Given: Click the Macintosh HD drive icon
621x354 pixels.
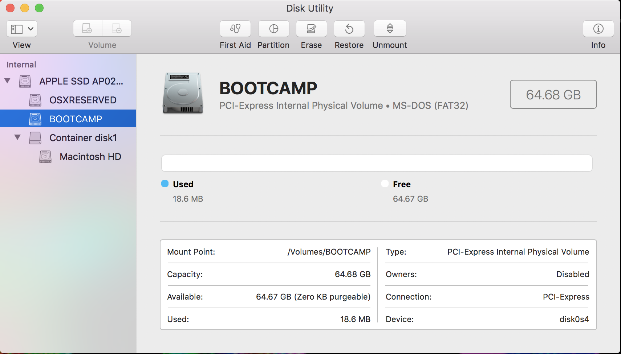Looking at the screenshot, I should point(45,157).
